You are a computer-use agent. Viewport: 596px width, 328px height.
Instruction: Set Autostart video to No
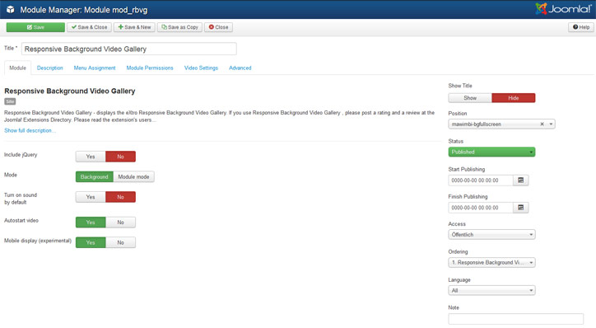click(120, 223)
